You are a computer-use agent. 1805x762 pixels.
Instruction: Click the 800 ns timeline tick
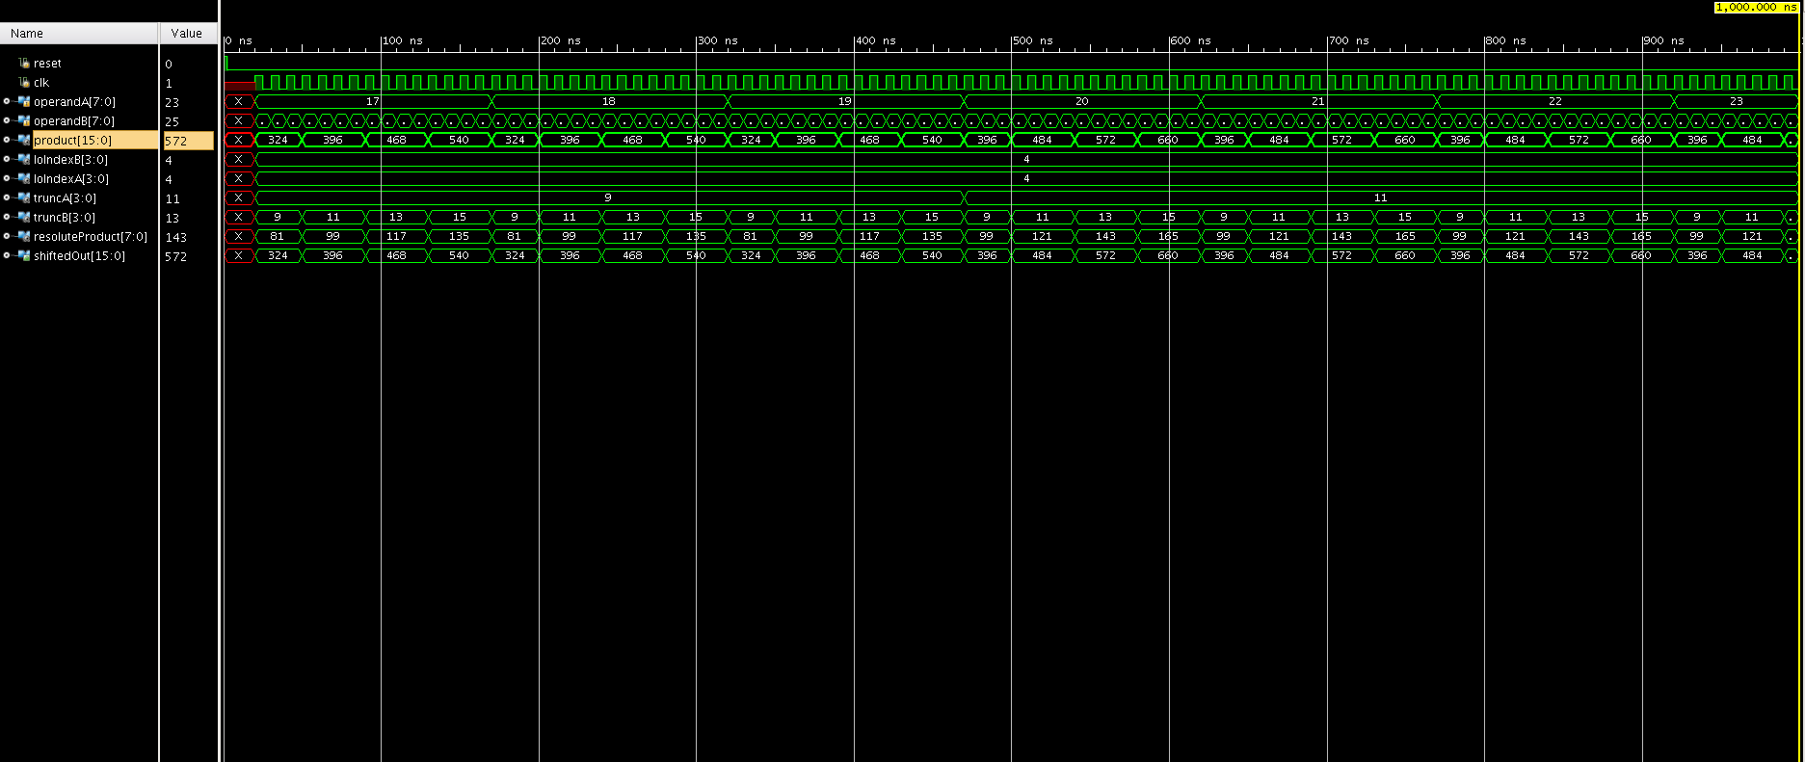[x=1506, y=40]
